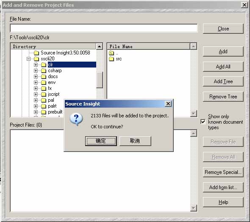Click the Close button in project files dialog
Image resolution: width=250 pixels, height=222 pixels.
point(223,29)
